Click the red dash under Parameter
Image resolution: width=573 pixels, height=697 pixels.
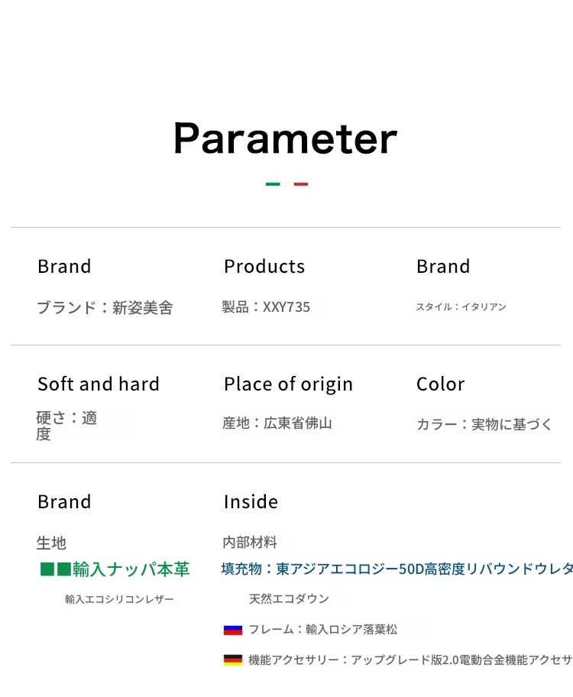[x=301, y=184]
